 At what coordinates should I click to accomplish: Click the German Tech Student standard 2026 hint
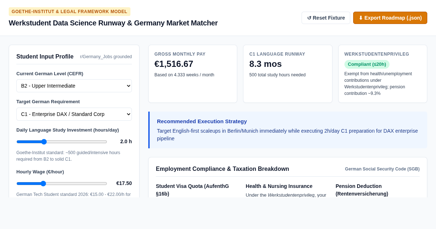pos(74,194)
